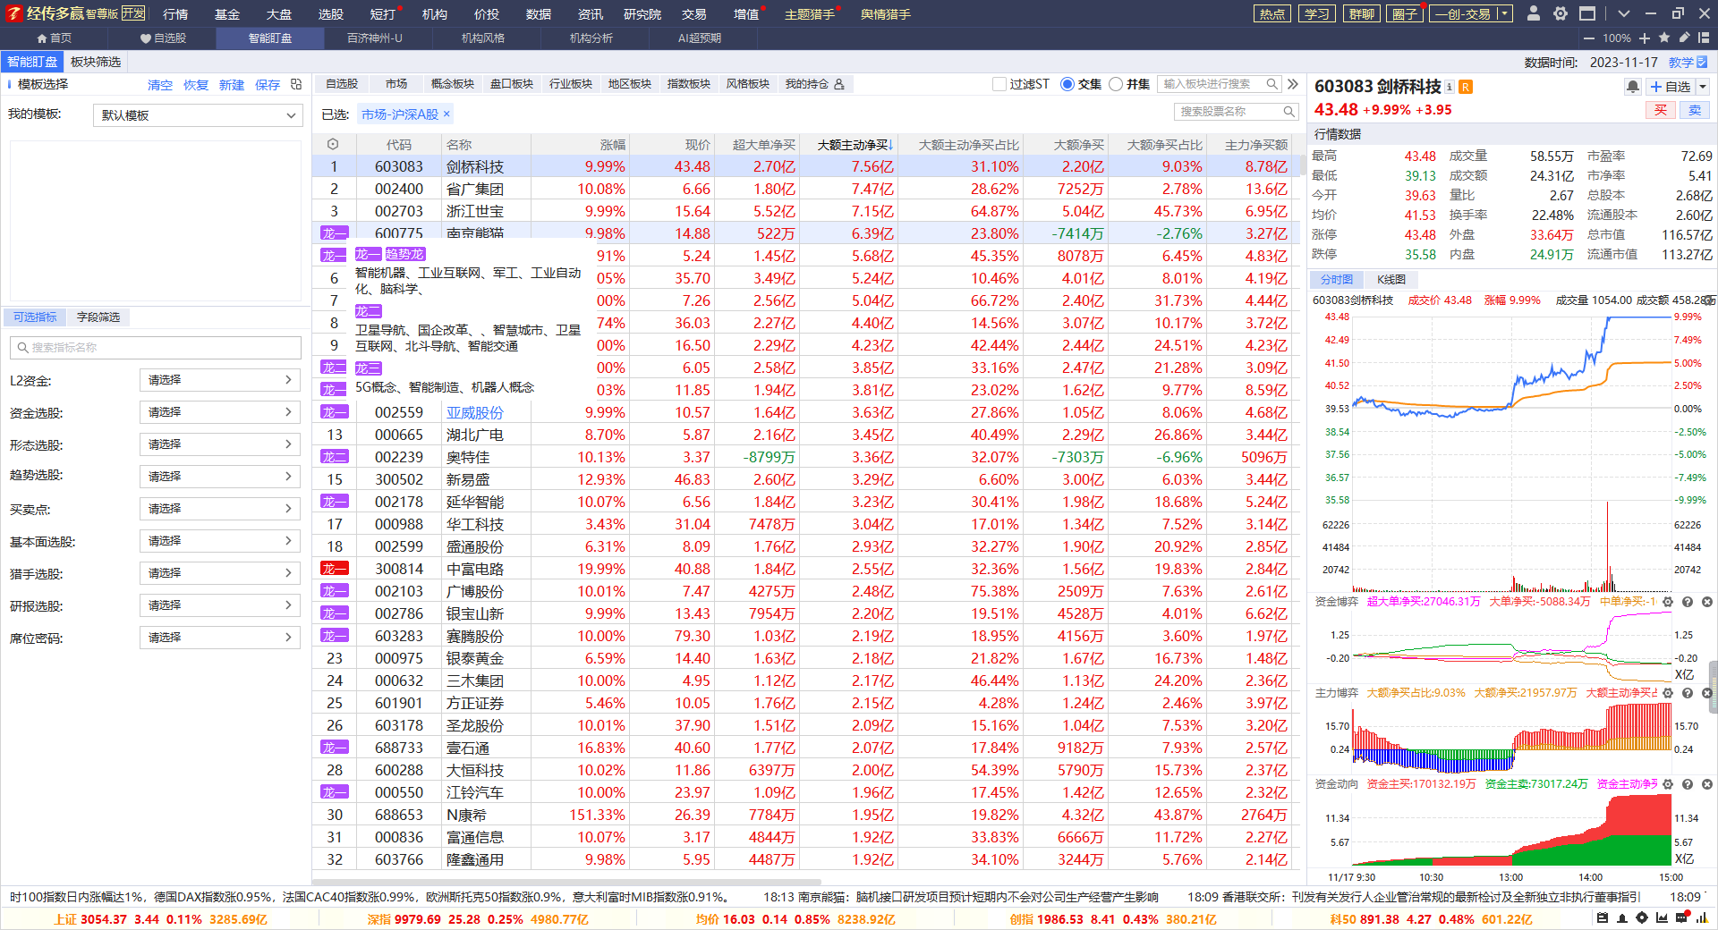Expand the L2资金 请选择 selector
The width and height of the screenshot is (1718, 930).
tap(220, 380)
